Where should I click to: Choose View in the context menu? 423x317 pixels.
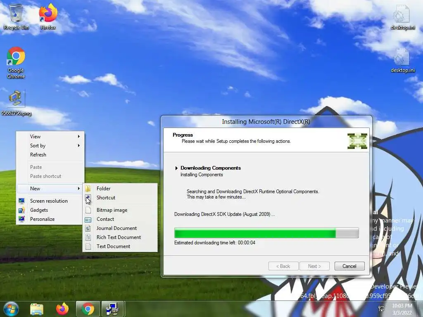(x=50, y=136)
